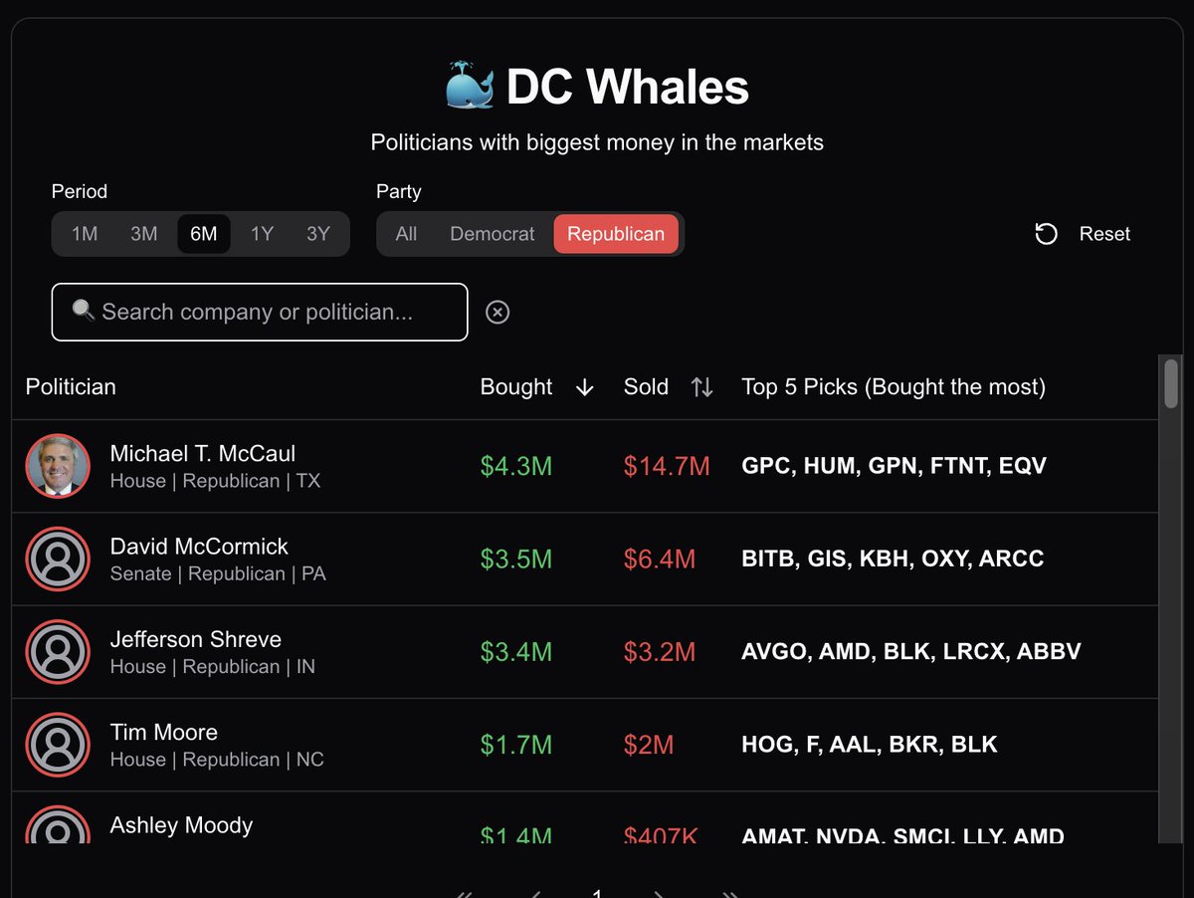
Task: Click the table's vertical scrollbar thumb
Action: coord(1171,383)
